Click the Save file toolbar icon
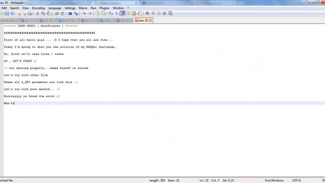Screen dimensions: 325x183 (7, 14)
